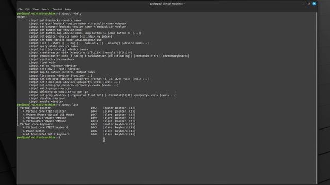Click 'xinput set-cp' usage line
This screenshot has width=330, height=185.
[53, 66]
